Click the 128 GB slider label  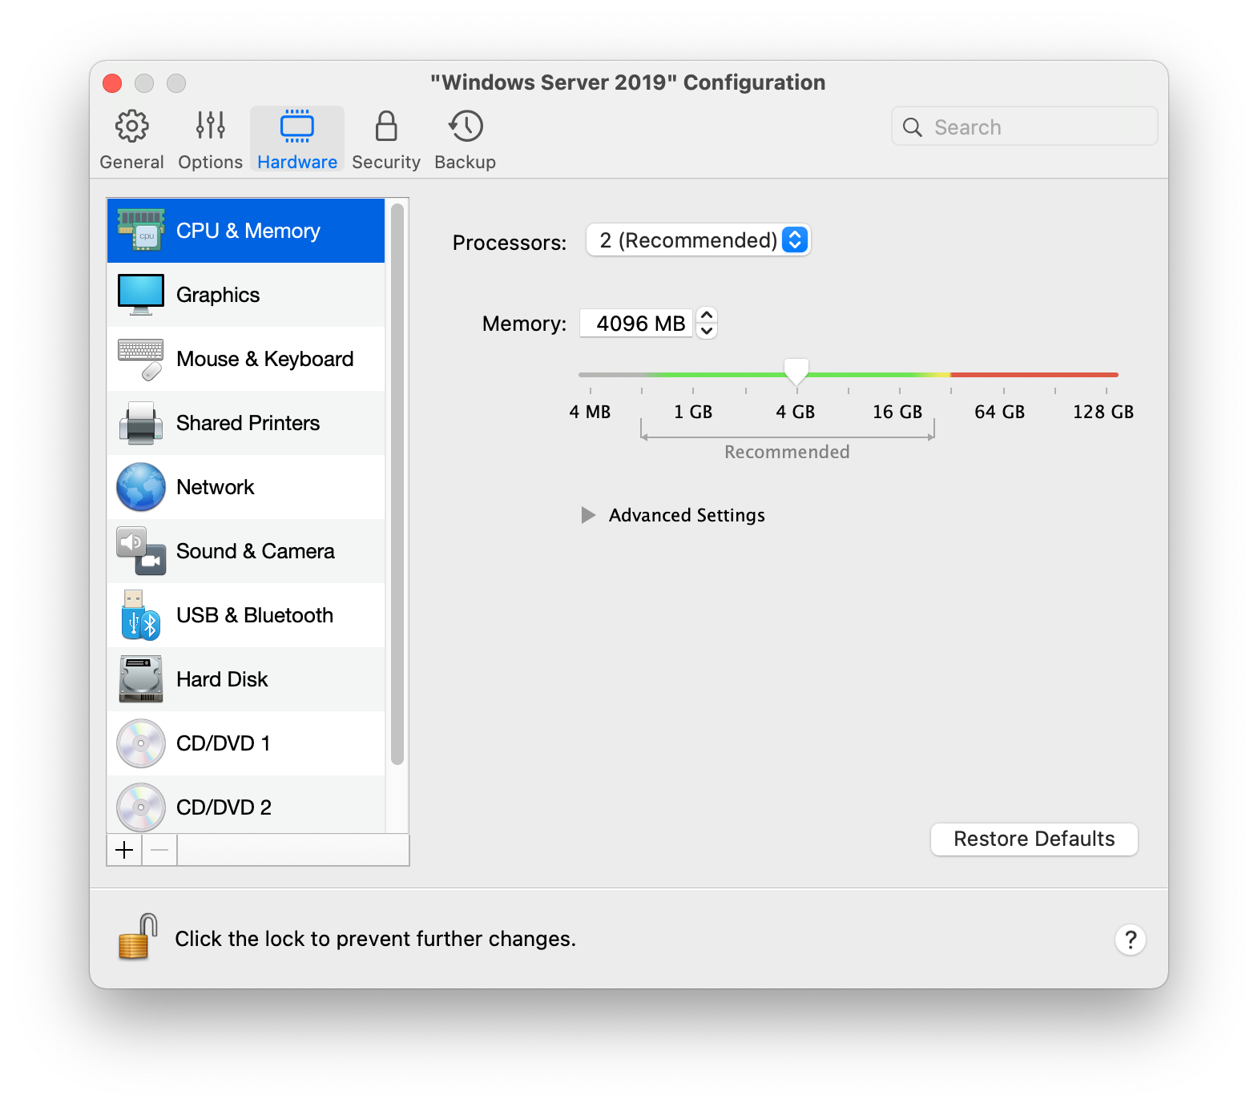(x=1103, y=412)
